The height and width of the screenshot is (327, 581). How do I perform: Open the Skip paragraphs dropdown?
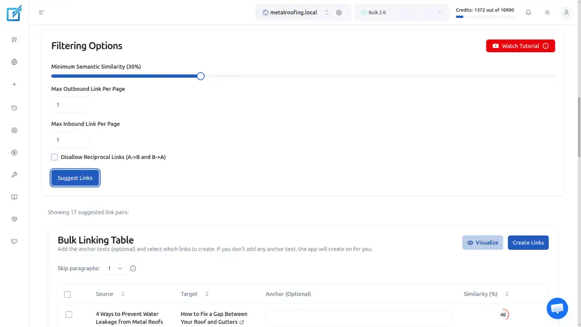pyautogui.click(x=114, y=268)
